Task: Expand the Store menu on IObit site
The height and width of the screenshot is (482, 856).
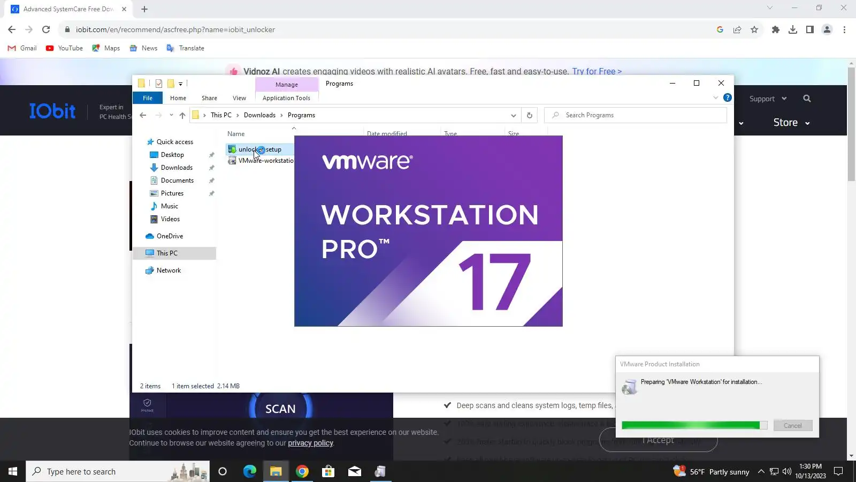Action: click(x=791, y=123)
